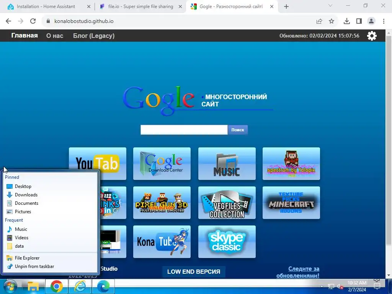392x294 pixels.
Task: Open Блог (Legacy) nav item
Action: [94, 36]
